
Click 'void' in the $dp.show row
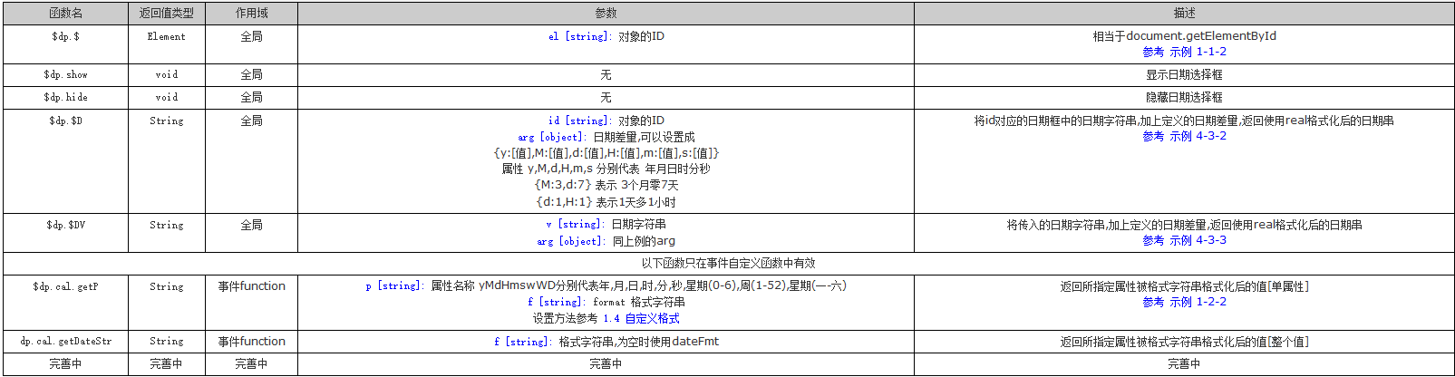pyautogui.click(x=167, y=74)
